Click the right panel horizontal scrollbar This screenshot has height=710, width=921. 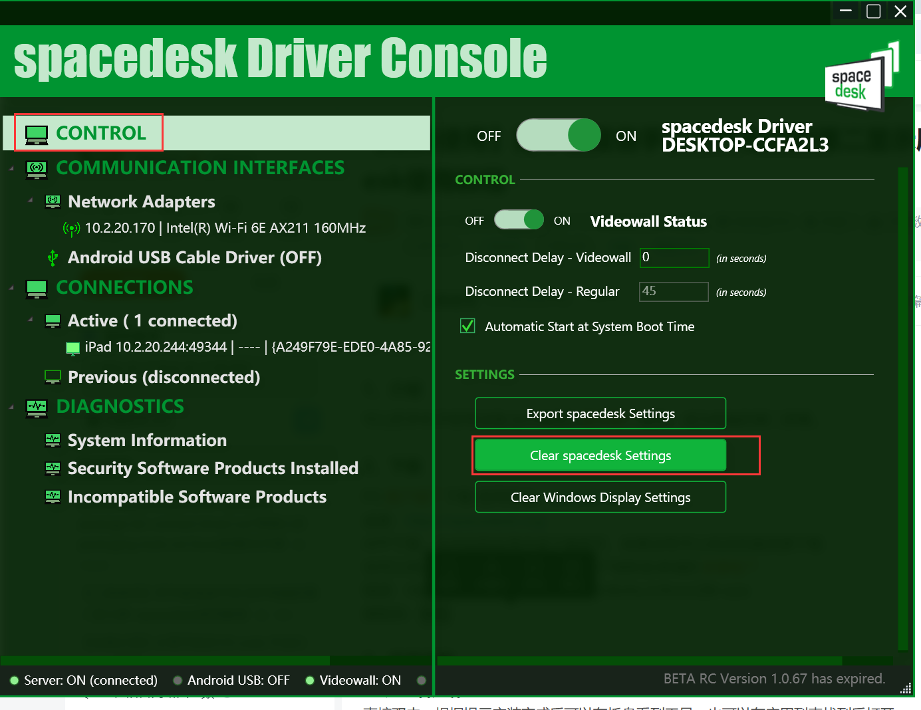coord(640,661)
